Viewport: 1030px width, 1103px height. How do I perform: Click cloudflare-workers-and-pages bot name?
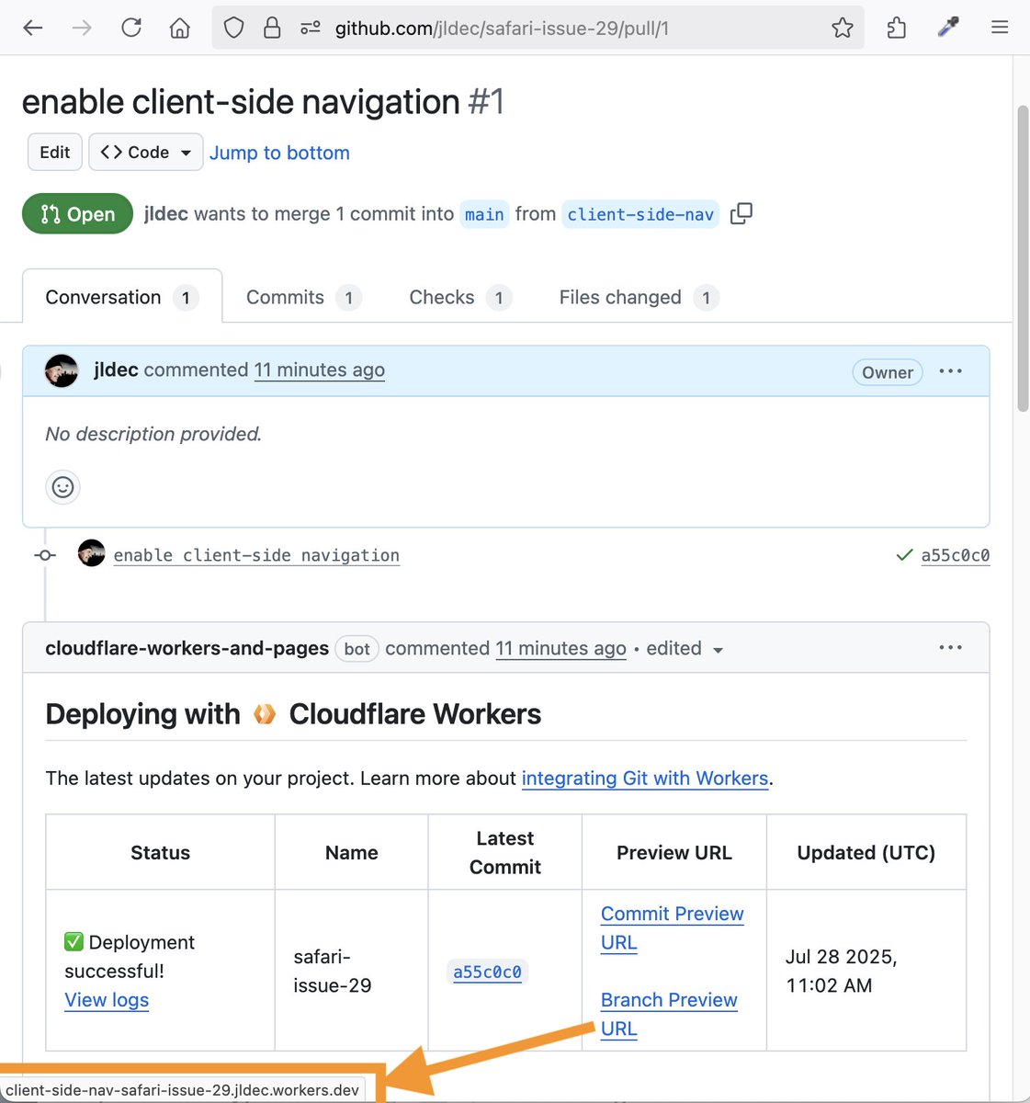(187, 648)
